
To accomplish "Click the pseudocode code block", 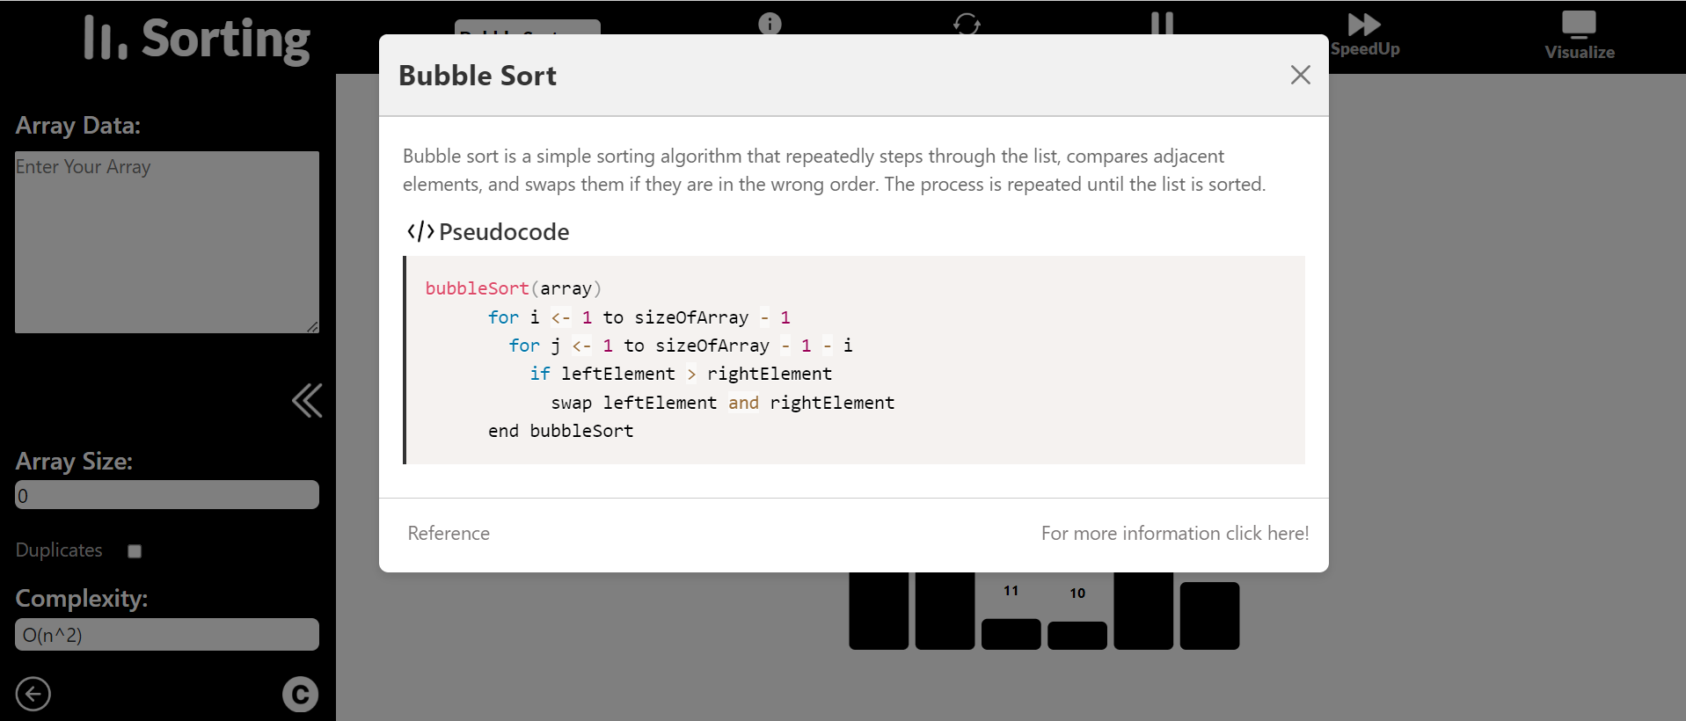I will click(853, 360).
